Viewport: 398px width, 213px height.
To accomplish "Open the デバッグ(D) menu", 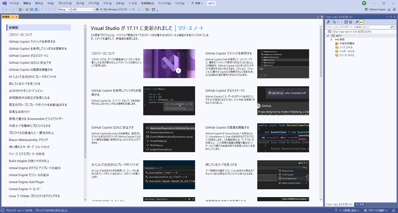I will (88, 3).
